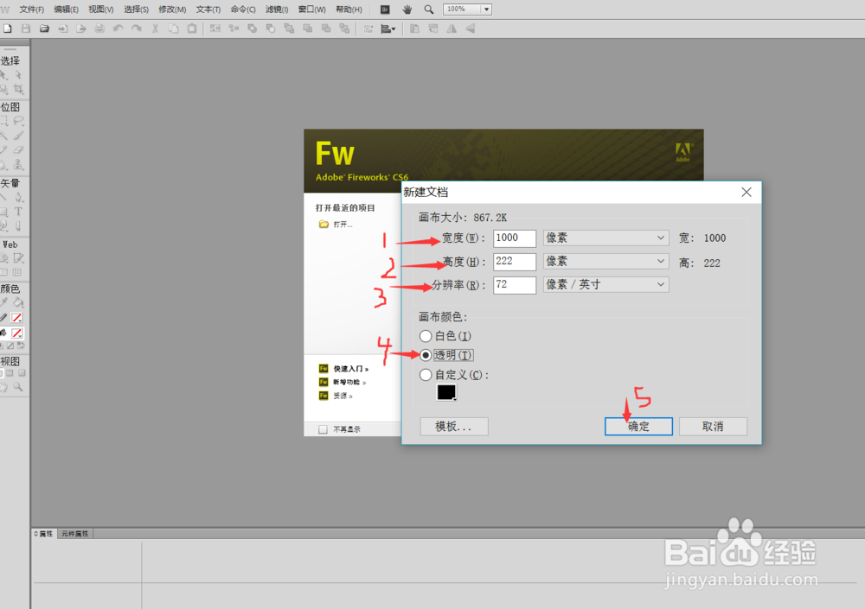Click the stroke color swatch in tools panel

(16, 317)
